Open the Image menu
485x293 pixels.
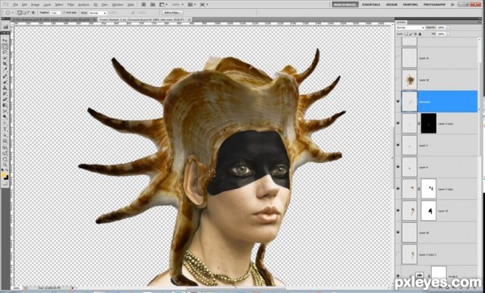[36, 5]
